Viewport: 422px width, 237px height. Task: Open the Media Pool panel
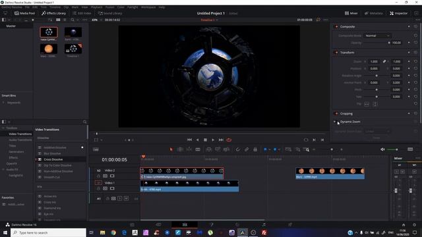[25, 13]
